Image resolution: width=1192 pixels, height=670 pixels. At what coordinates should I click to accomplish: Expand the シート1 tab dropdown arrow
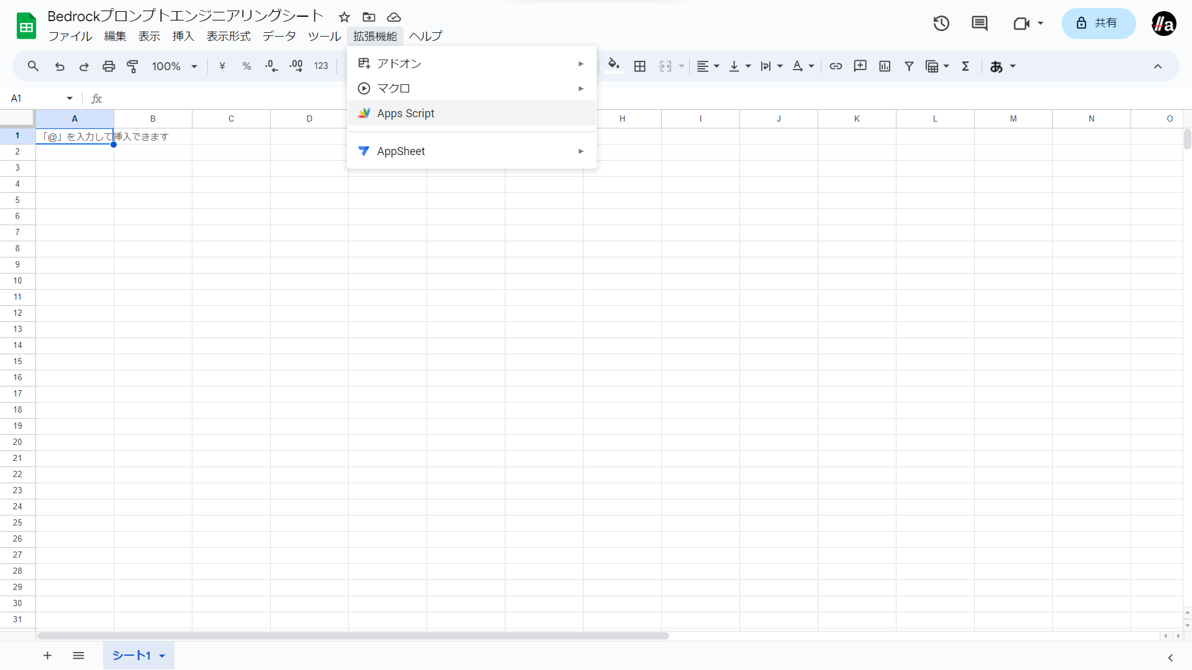(x=162, y=656)
